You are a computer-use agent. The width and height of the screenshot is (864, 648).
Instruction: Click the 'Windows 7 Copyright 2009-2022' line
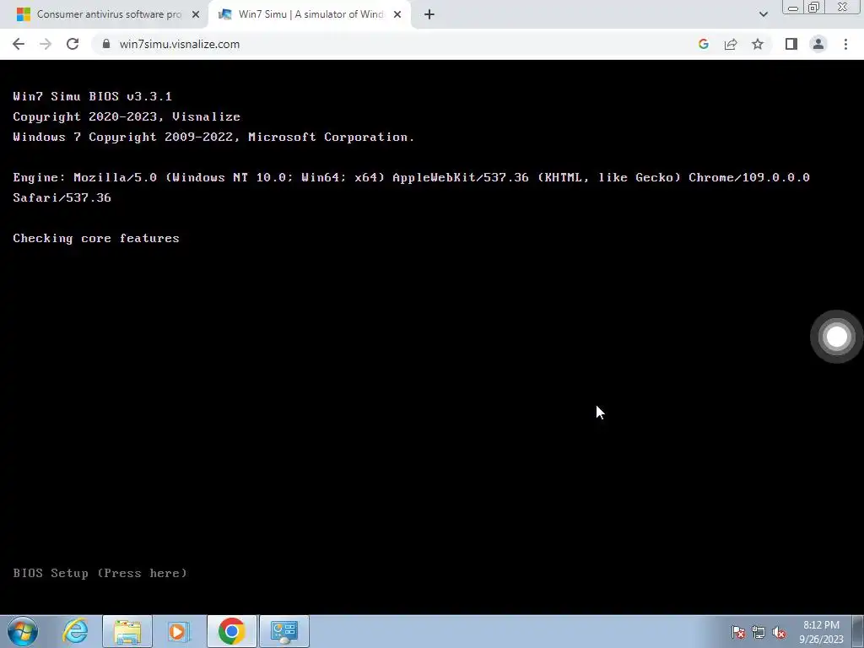click(213, 138)
